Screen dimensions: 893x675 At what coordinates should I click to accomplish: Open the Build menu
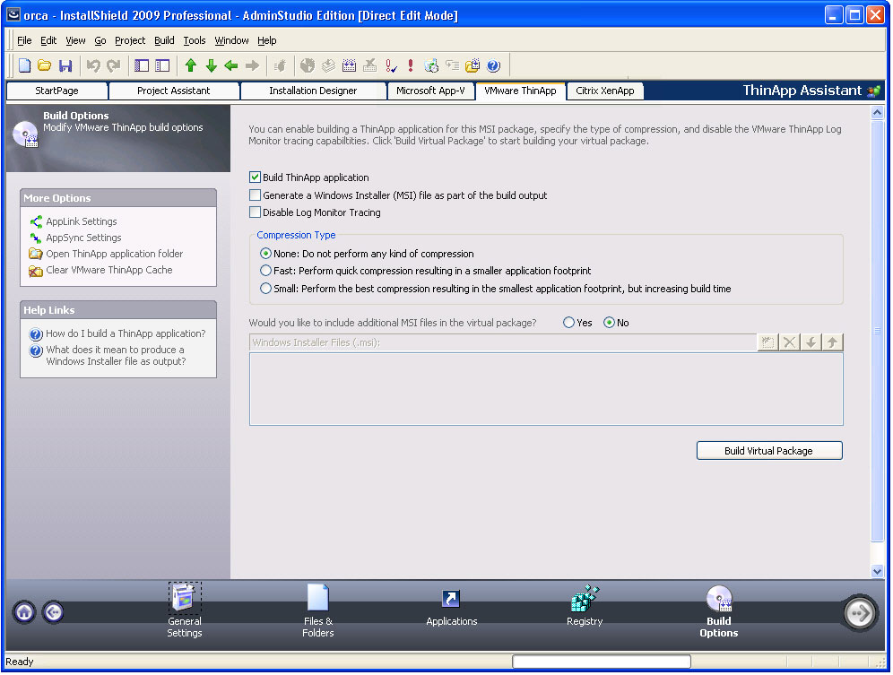click(164, 40)
